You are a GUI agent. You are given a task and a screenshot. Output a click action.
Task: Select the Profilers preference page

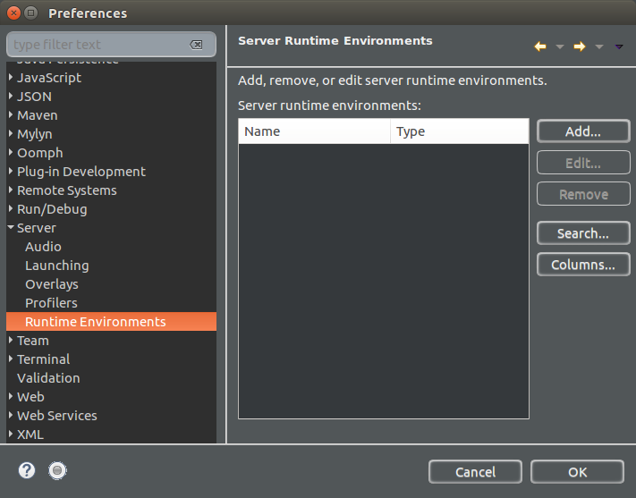click(51, 303)
